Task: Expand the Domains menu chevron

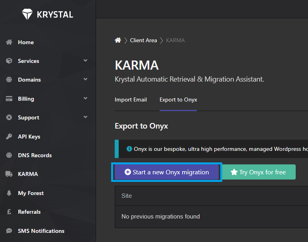Action: tap(85, 79)
